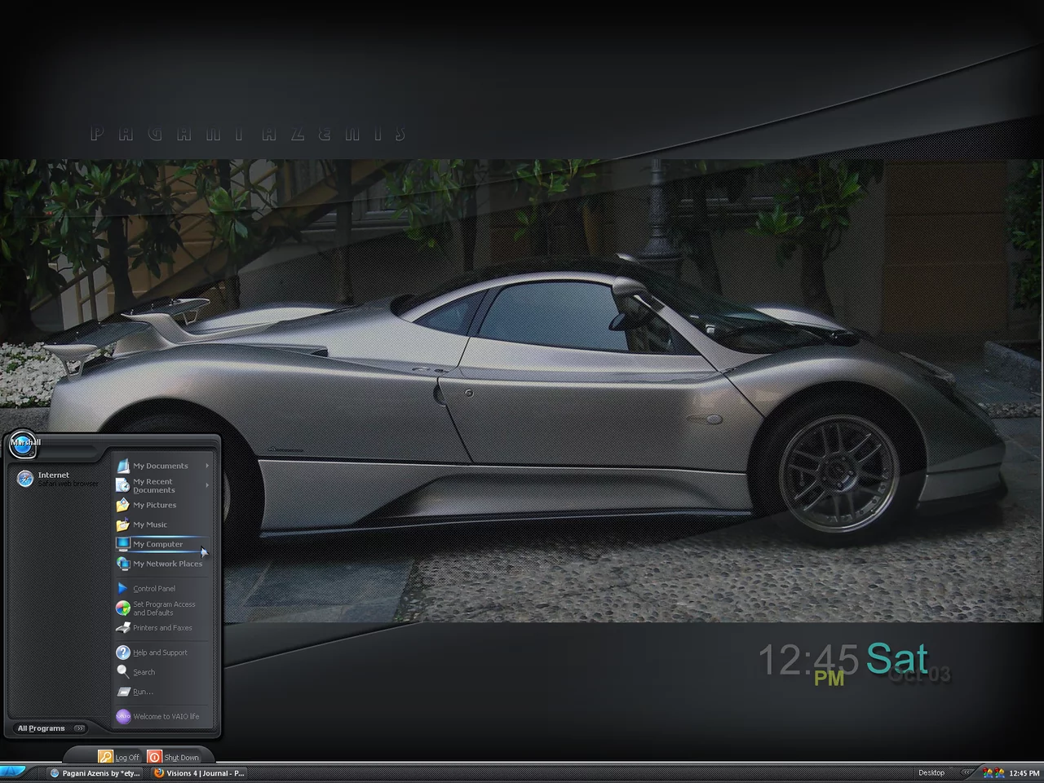Screen dimensions: 1044x783
Task: Expand hidden system tray icons chevron
Action: pyautogui.click(x=967, y=772)
